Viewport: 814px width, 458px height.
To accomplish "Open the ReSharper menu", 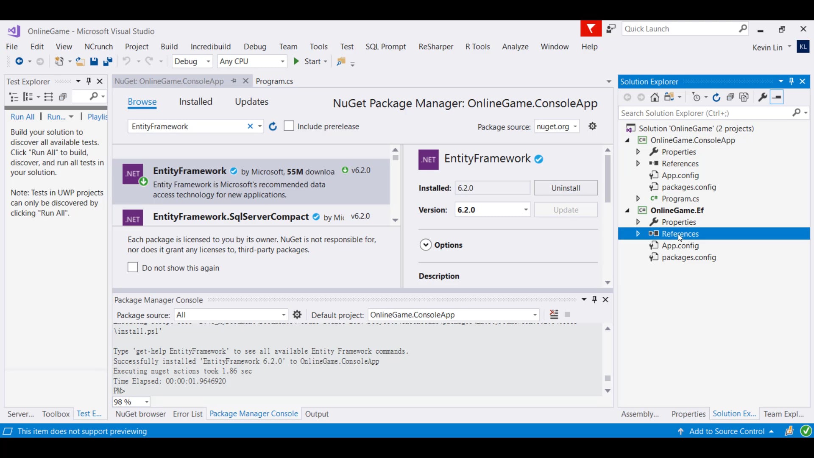I will tap(435, 47).
